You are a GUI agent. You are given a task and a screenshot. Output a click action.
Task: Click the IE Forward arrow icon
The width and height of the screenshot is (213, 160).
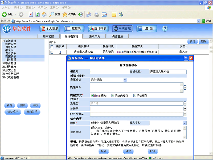21,14
